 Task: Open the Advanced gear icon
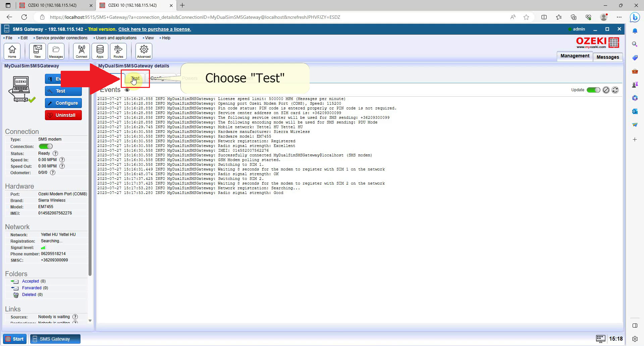pos(144,51)
